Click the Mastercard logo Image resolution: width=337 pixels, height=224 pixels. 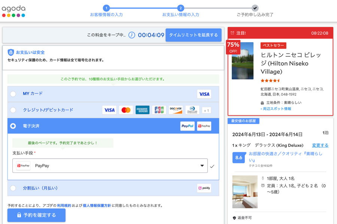coord(126,110)
